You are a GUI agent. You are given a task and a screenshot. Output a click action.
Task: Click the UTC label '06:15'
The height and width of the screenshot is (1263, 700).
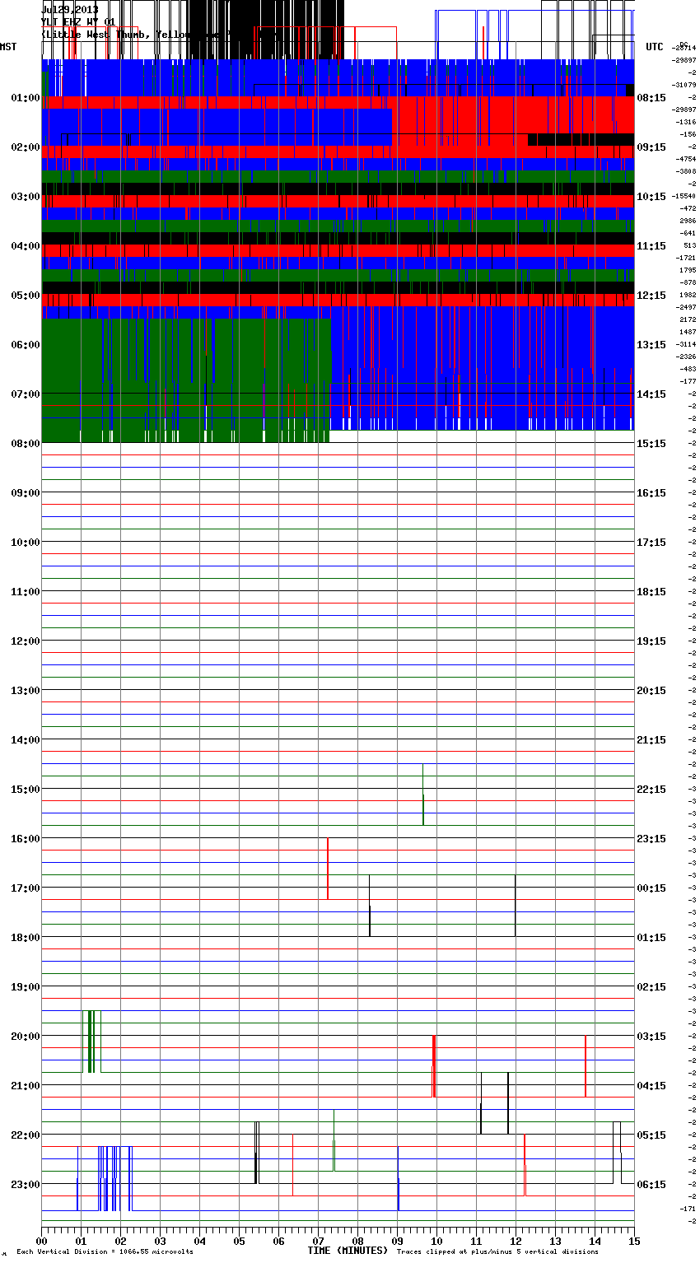(x=651, y=1185)
